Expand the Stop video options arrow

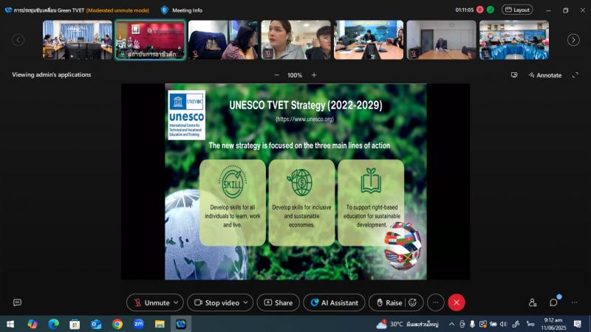[x=246, y=302]
